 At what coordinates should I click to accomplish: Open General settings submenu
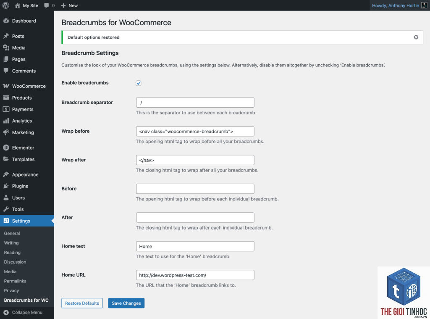pos(12,233)
